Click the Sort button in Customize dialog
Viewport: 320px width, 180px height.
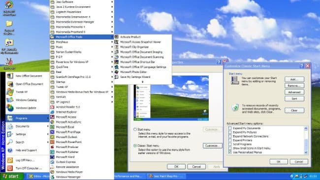pos(294,99)
